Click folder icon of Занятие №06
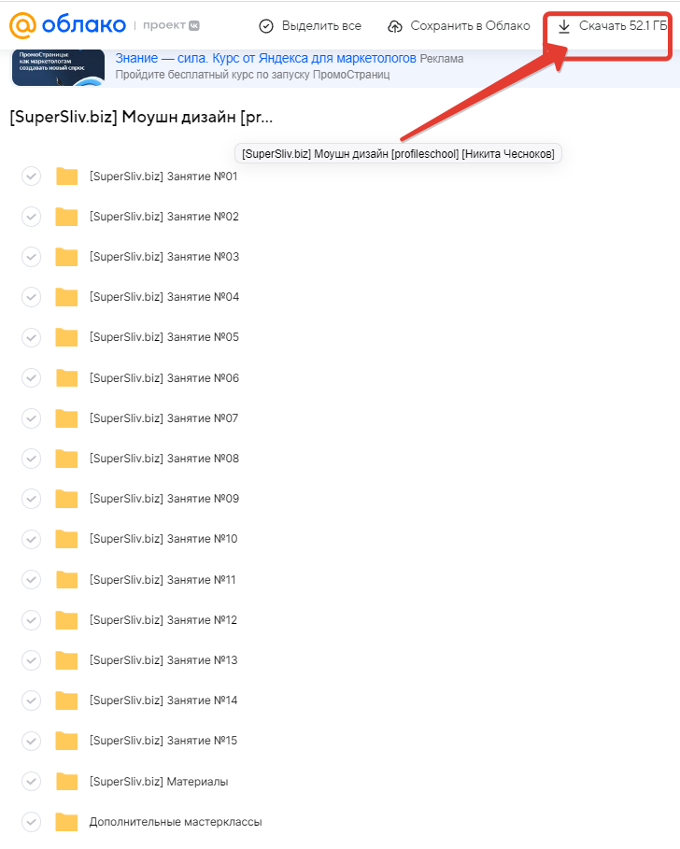This screenshot has width=680, height=849. point(66,377)
